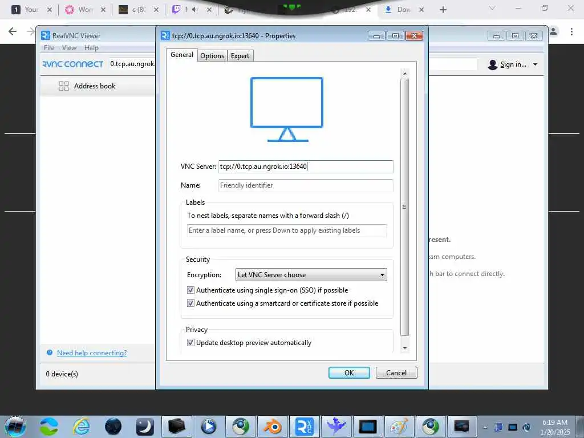Click the Sign in user avatar icon

point(493,64)
